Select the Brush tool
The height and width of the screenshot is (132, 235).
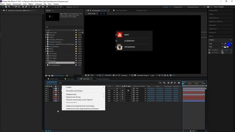pos(33,7)
